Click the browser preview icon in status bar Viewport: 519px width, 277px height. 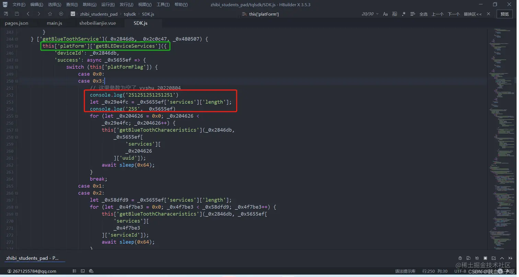91,271
